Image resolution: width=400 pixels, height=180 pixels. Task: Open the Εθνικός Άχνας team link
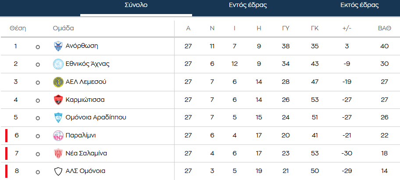[88, 64]
